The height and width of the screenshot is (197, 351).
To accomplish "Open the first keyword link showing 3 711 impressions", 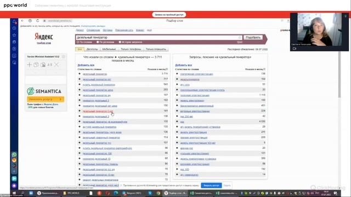I will pos(95,74).
